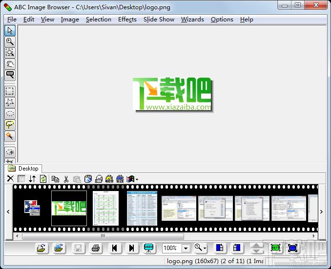
Task: Open the zoom magnifier dropdown button
Action: coord(200,248)
